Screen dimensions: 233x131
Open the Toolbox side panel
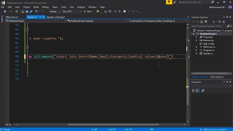(x=2, y=19)
